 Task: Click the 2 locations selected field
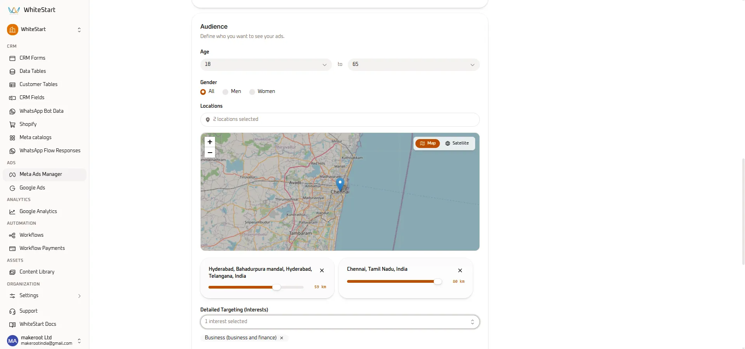tap(340, 120)
